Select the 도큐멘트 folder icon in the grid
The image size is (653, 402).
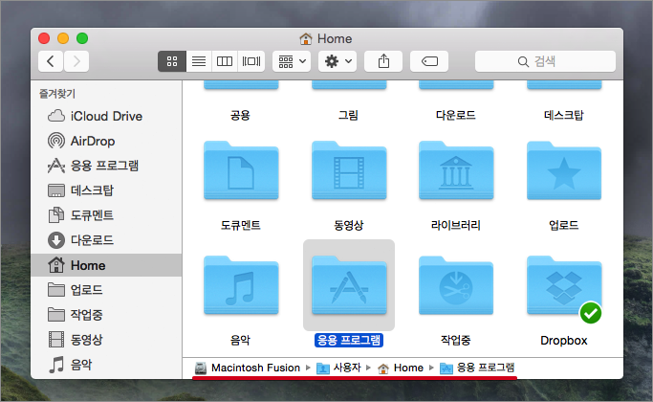[241, 170]
